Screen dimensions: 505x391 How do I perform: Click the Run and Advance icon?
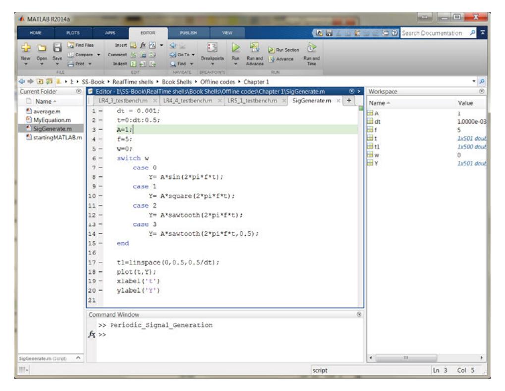(254, 48)
